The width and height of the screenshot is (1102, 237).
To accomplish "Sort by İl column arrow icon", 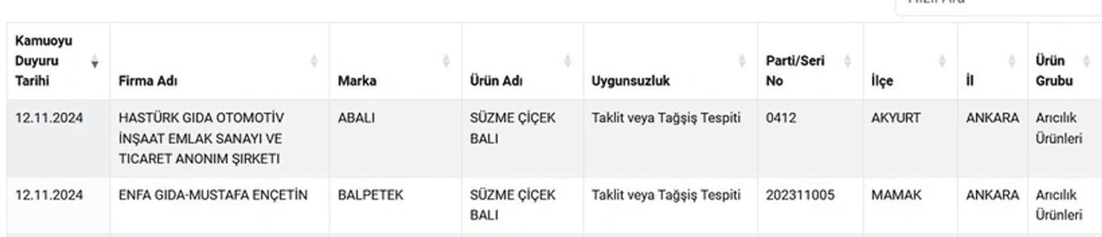I will [1012, 61].
